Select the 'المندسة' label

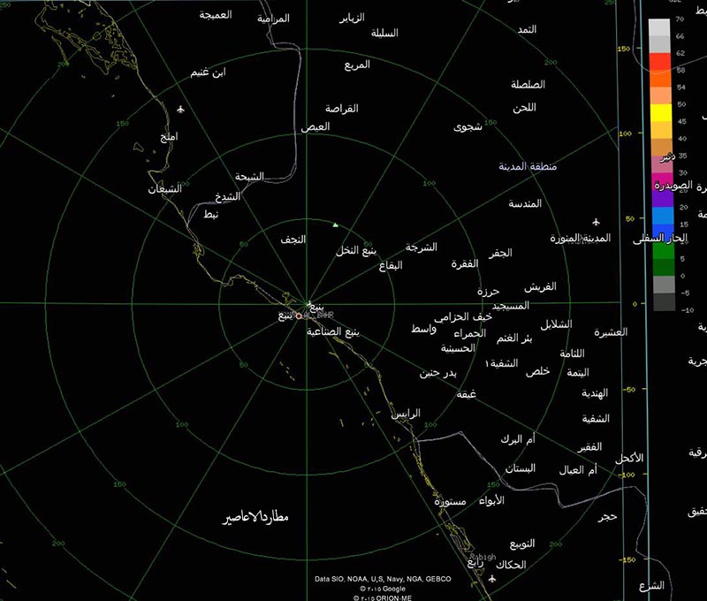[x=525, y=204]
